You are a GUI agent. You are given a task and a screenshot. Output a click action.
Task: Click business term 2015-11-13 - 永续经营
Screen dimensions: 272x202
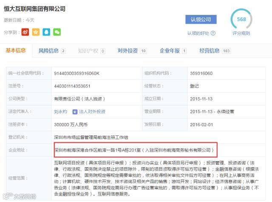pyautogui.click(x=212, y=112)
